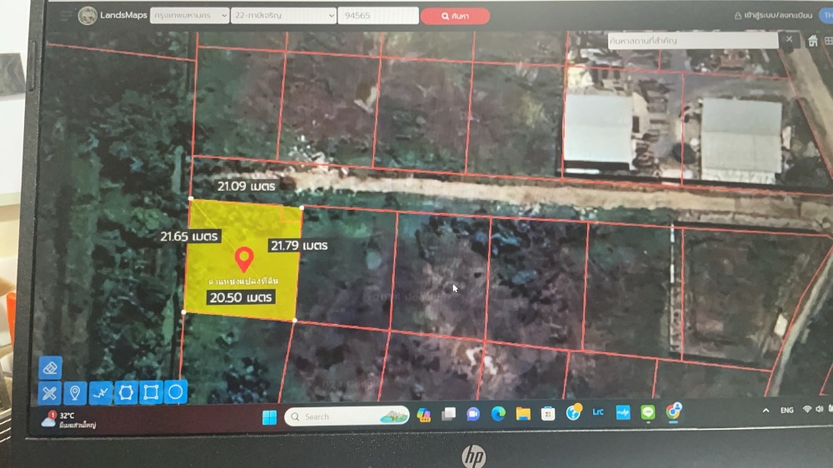Click the home icon beside the place search
Image resolution: width=833 pixels, height=468 pixels.
[813, 41]
